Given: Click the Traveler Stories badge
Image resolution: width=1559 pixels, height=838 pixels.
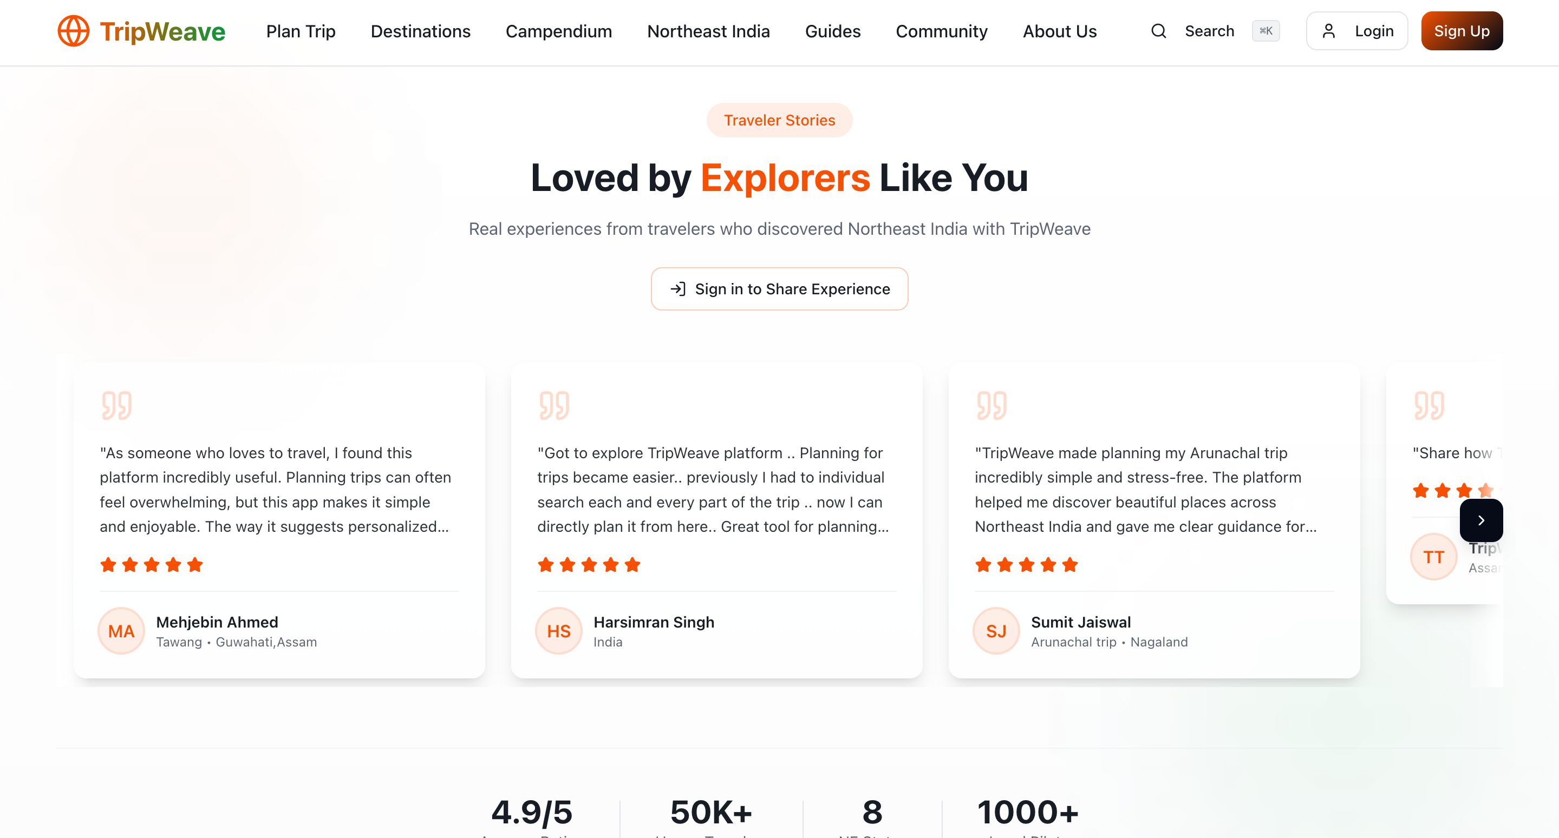Looking at the screenshot, I should coord(780,120).
